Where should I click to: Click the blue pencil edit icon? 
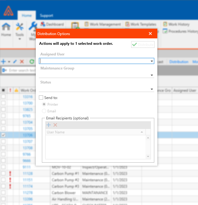pos(15,62)
